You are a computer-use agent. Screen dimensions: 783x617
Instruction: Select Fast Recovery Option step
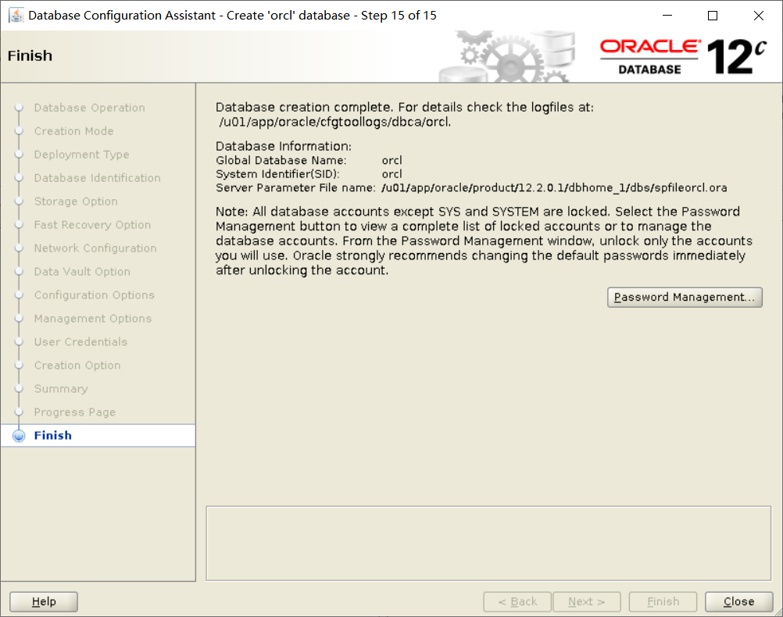[x=92, y=225]
